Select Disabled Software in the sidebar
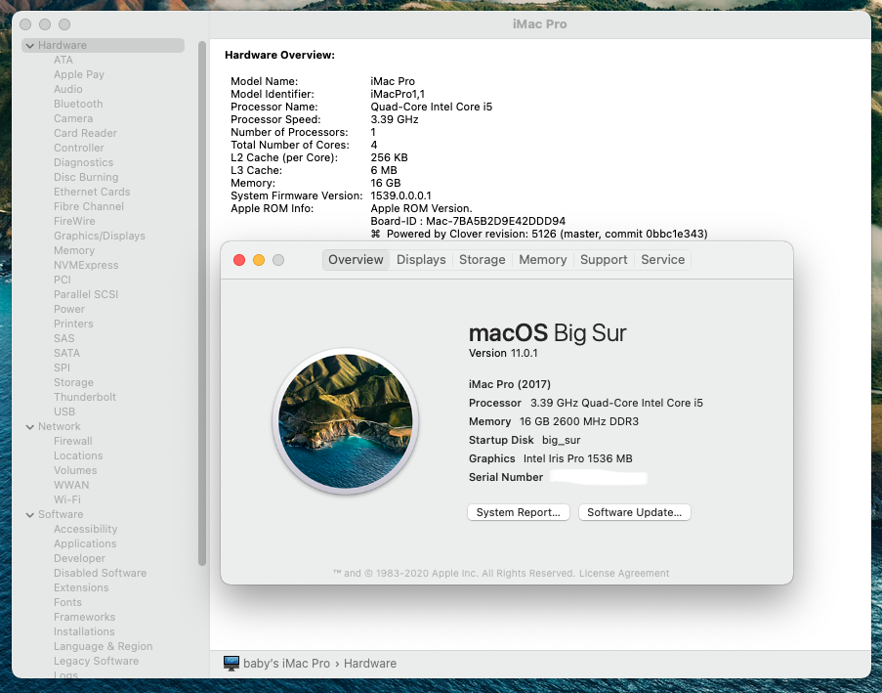This screenshot has height=693, width=882. (101, 573)
